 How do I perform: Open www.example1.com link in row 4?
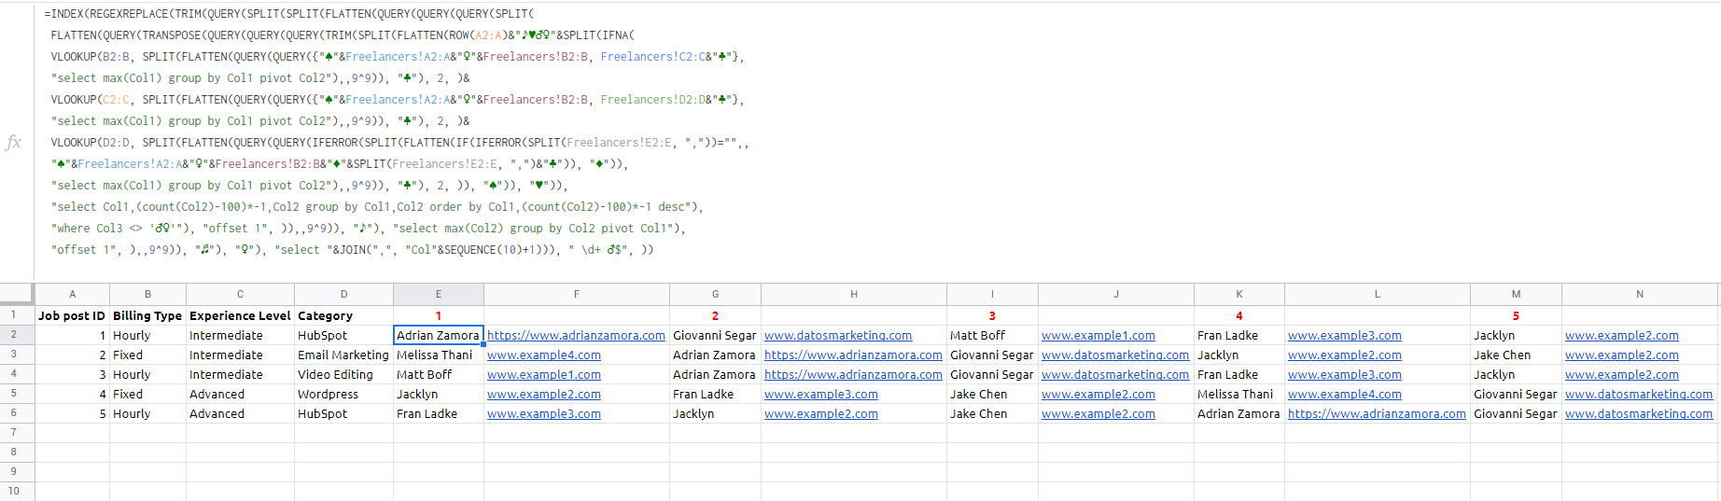tap(544, 374)
